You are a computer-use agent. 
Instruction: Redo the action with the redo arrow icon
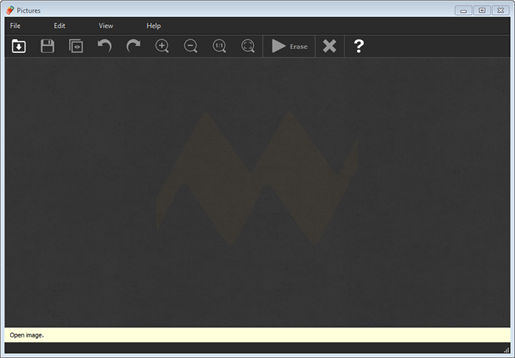click(133, 46)
